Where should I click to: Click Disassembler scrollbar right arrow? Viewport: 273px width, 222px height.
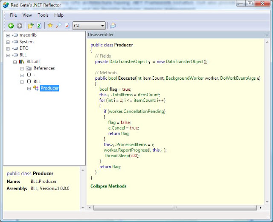coord(261,208)
